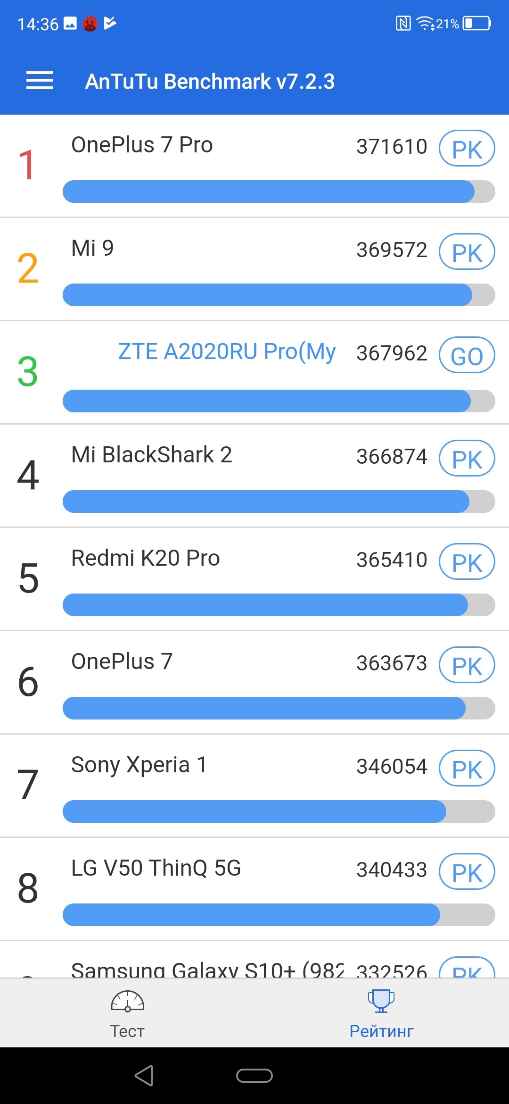Tap the trophy Рейтинг icon

381,1001
